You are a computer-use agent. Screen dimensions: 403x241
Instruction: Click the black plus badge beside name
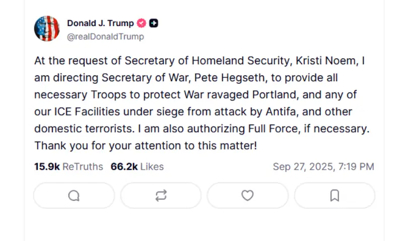154,23
